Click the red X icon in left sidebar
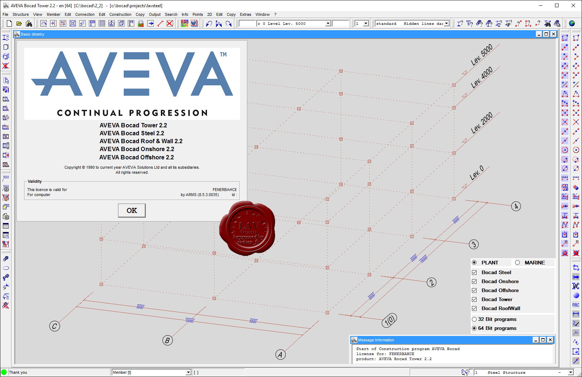This screenshot has width=582, height=377. [6, 65]
